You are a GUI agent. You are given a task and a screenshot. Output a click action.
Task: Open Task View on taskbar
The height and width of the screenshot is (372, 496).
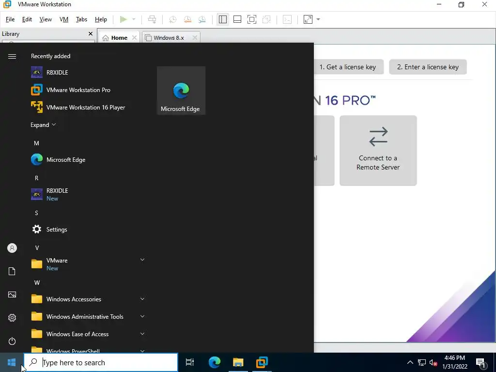tap(190, 362)
